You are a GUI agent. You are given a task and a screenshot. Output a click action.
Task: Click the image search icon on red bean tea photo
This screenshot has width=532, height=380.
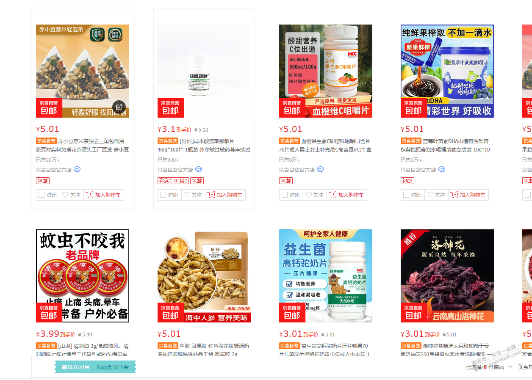click(119, 107)
